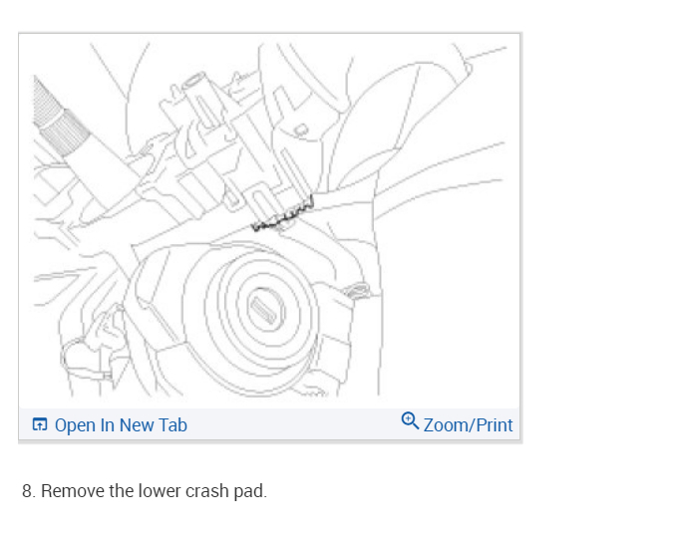Click the Zoom/Print magnifier icon
The image size is (679, 540).
pos(410,420)
